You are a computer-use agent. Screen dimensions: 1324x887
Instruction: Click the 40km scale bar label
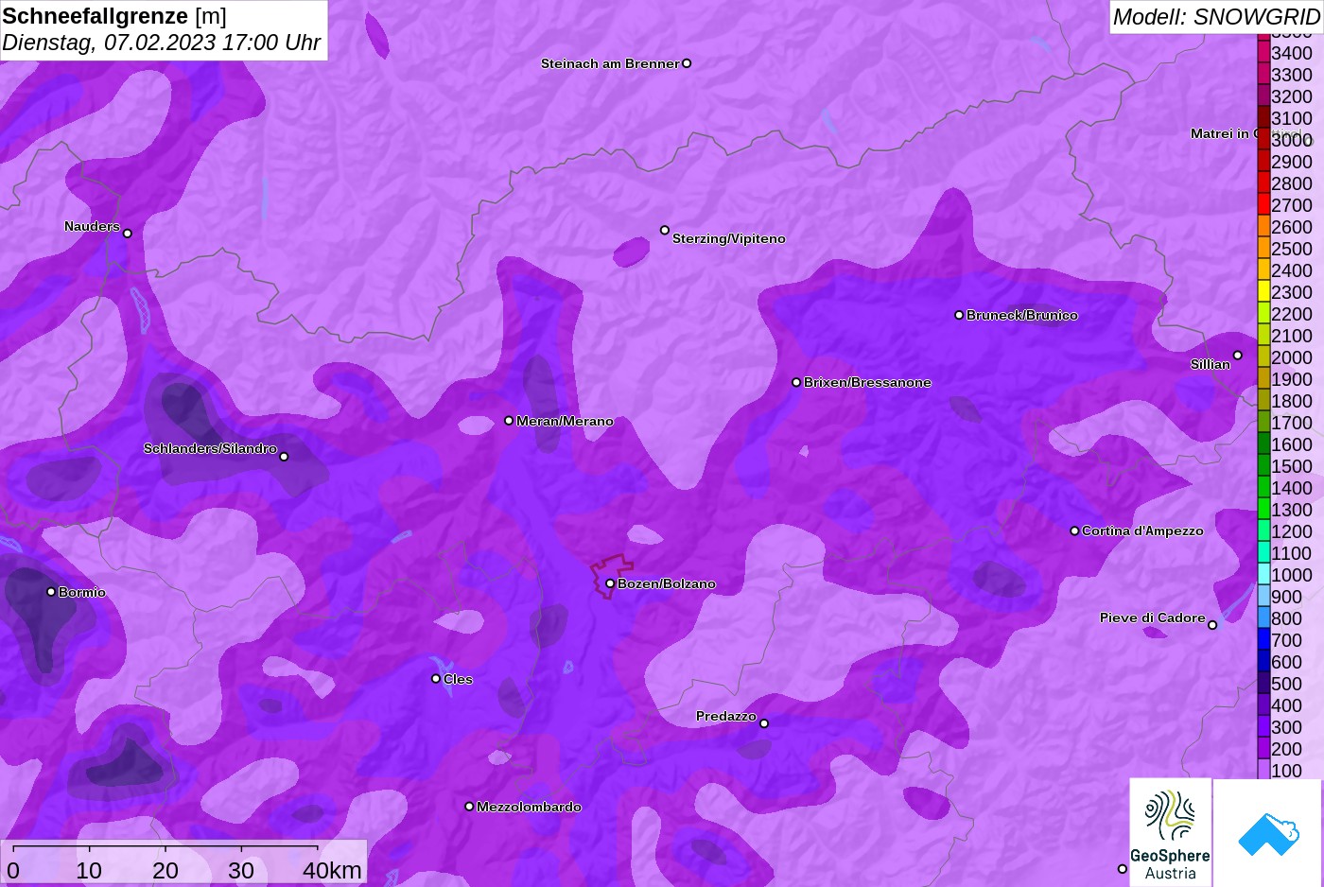pos(332,870)
